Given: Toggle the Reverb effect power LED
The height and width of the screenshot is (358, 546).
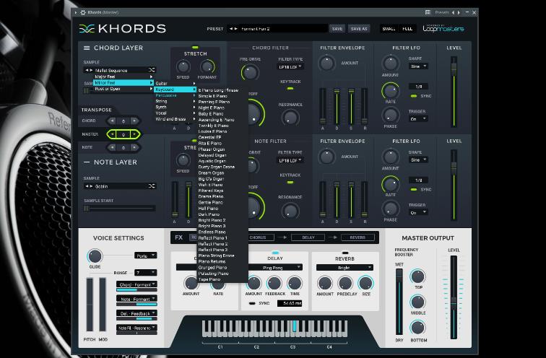Looking at the screenshot, I should click(344, 253).
